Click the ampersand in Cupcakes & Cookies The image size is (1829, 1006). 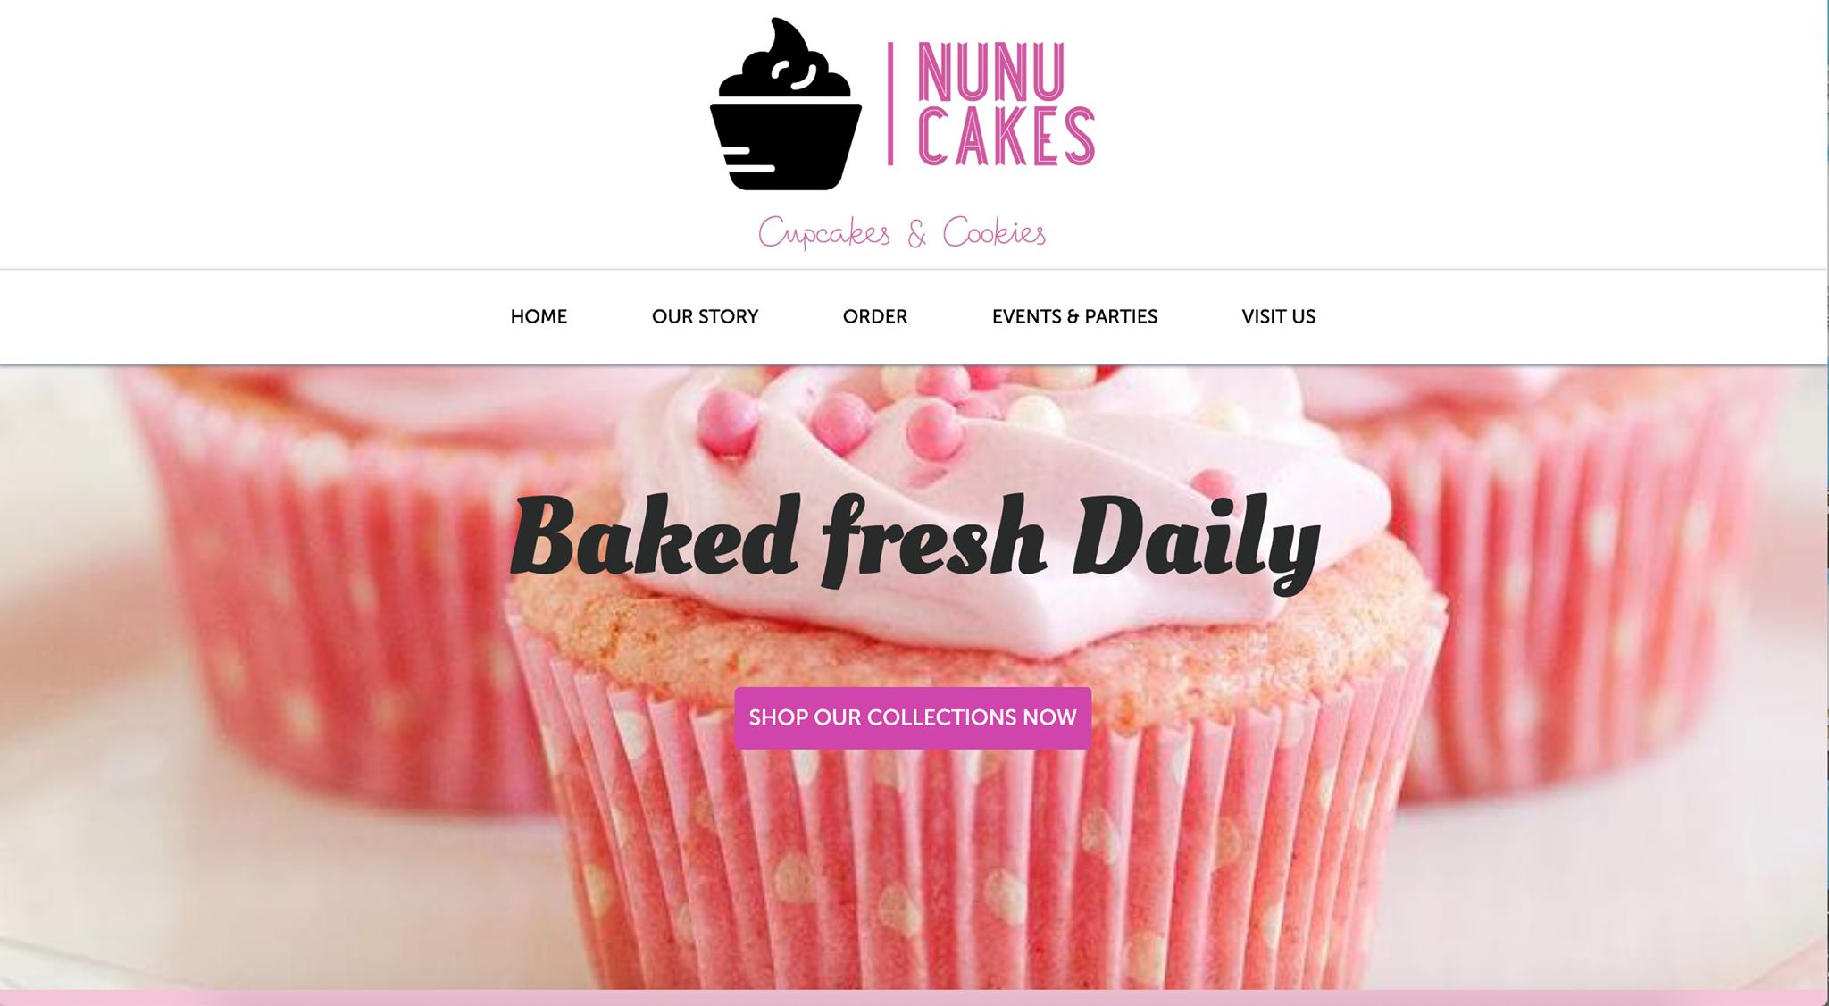916,234
